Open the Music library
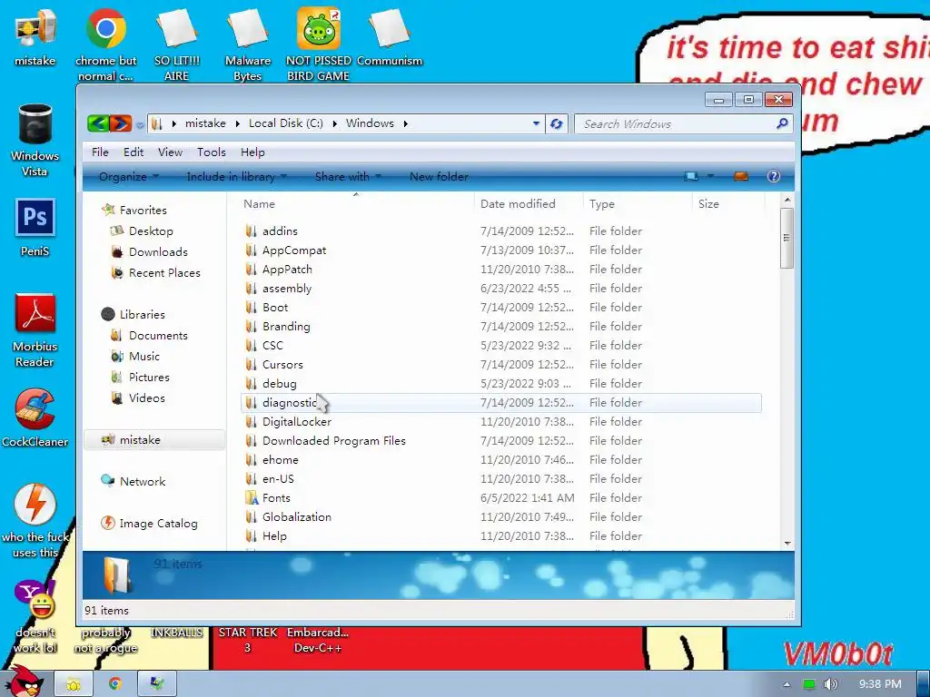The image size is (930, 697). (144, 356)
